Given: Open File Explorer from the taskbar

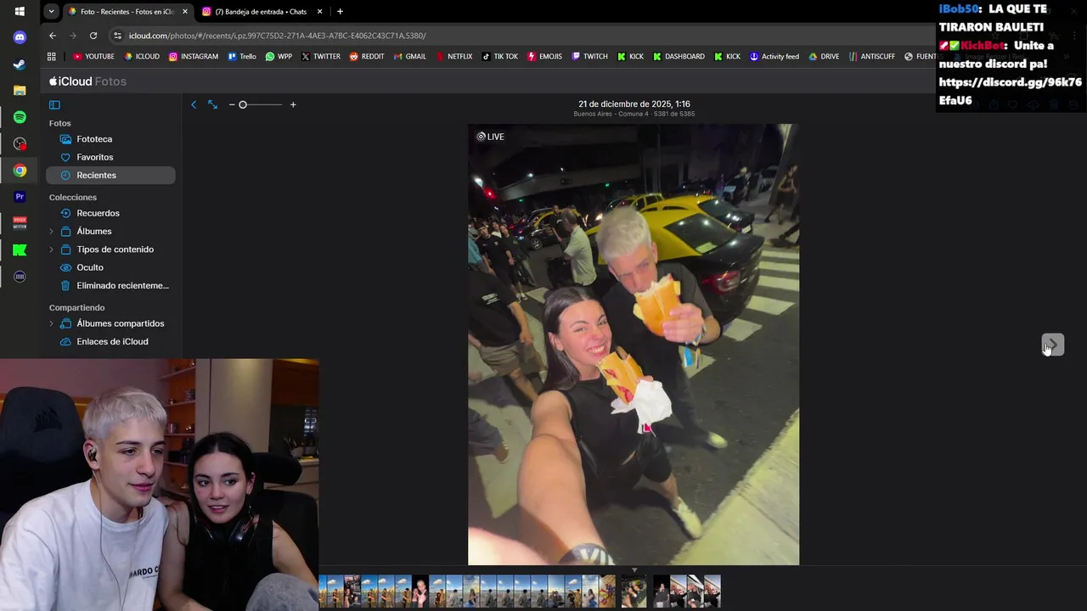Looking at the screenshot, I should pyautogui.click(x=20, y=91).
